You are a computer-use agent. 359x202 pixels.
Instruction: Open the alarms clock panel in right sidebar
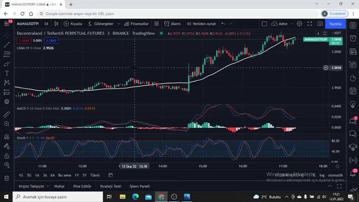point(353,38)
